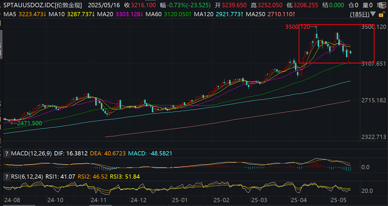Image resolution: width=388 pixels, height=206 pixels.
Task: Click the closing price 收3216.100
Action: pos(140,5)
